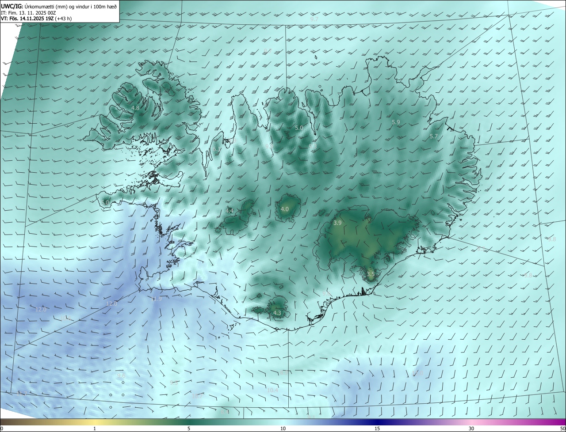Click the legend tick label 15

coord(377,428)
